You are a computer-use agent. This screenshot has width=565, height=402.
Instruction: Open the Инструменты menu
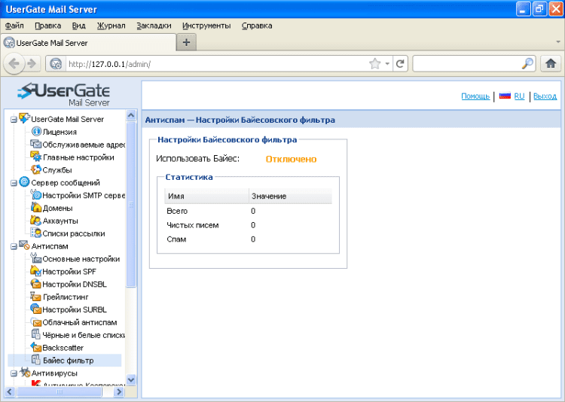pos(206,26)
